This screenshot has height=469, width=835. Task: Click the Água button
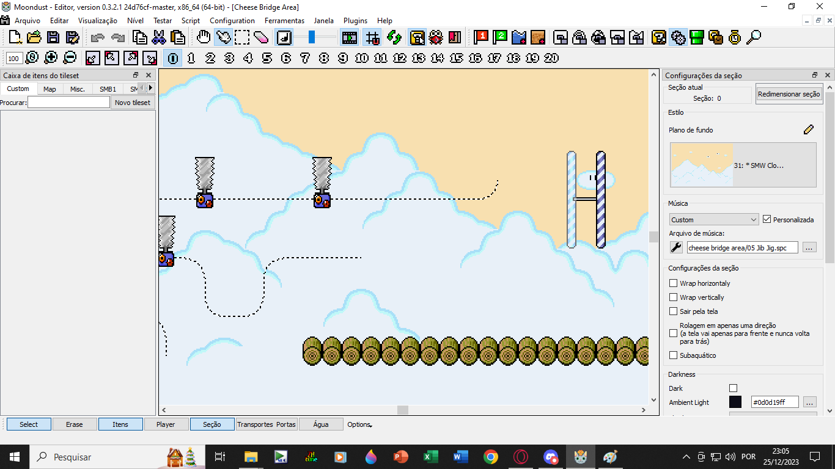pyautogui.click(x=321, y=424)
